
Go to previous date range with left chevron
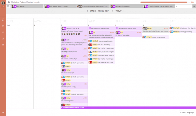(x=87, y=11)
